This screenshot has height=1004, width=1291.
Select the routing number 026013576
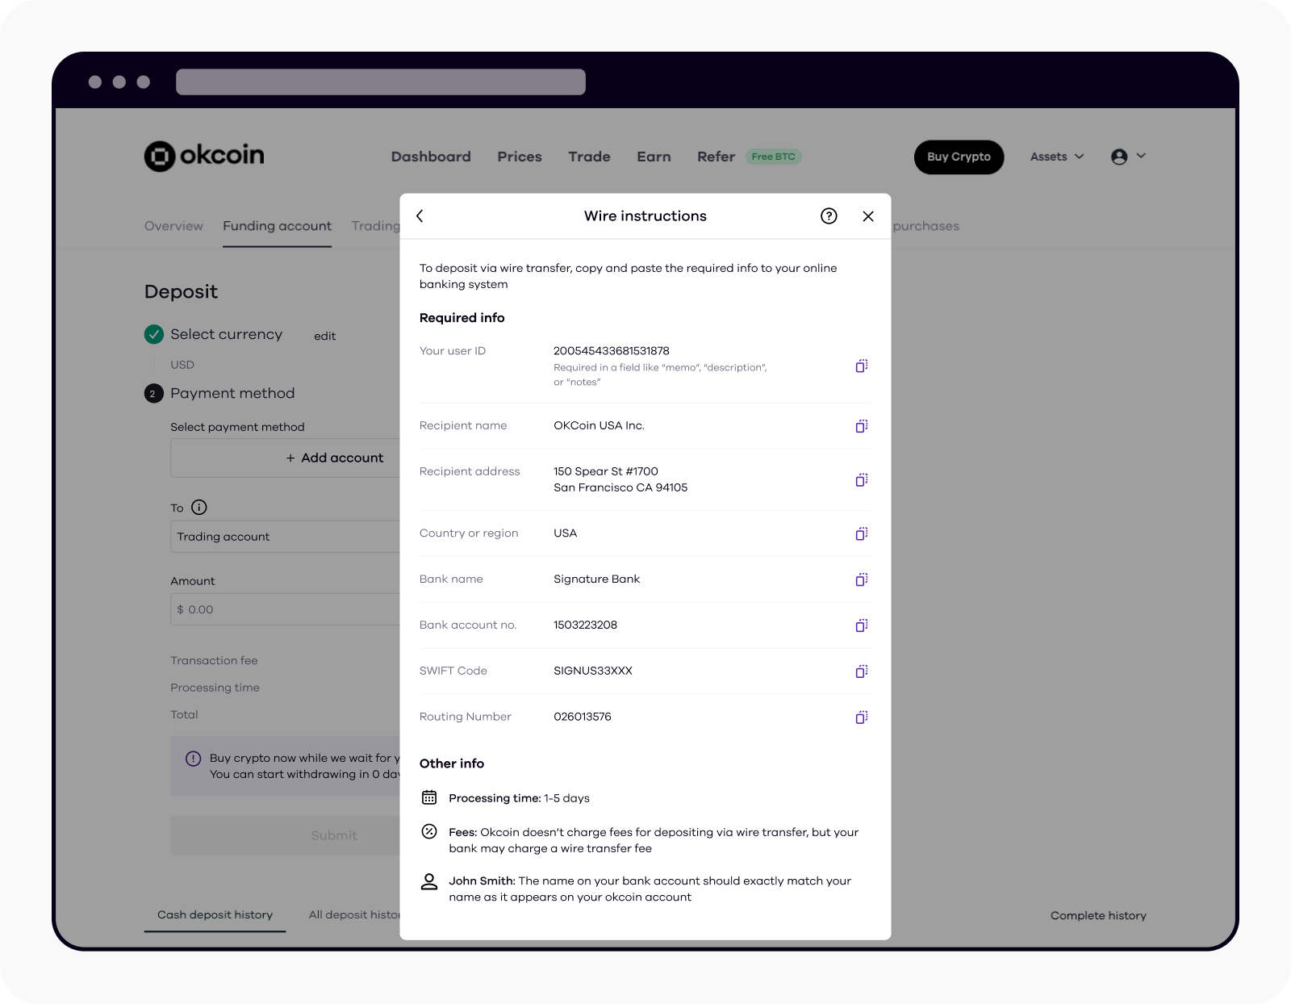click(583, 717)
